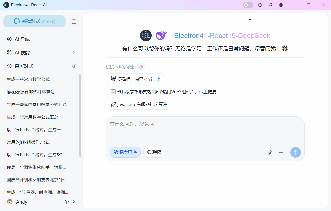Close the Electron41-React-AI window
Viewport: 331px width, 211px height.
(x=323, y=5)
